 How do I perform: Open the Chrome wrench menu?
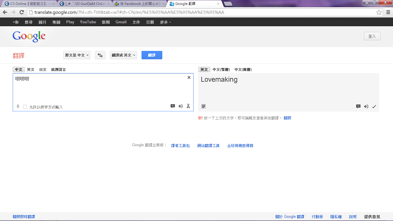pyautogui.click(x=388, y=12)
